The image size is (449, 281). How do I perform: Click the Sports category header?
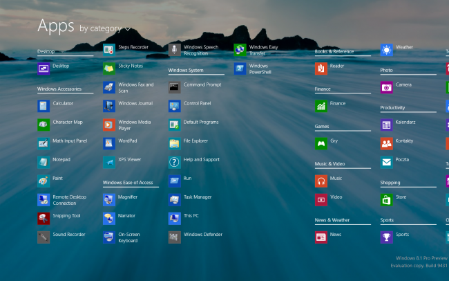click(x=387, y=220)
